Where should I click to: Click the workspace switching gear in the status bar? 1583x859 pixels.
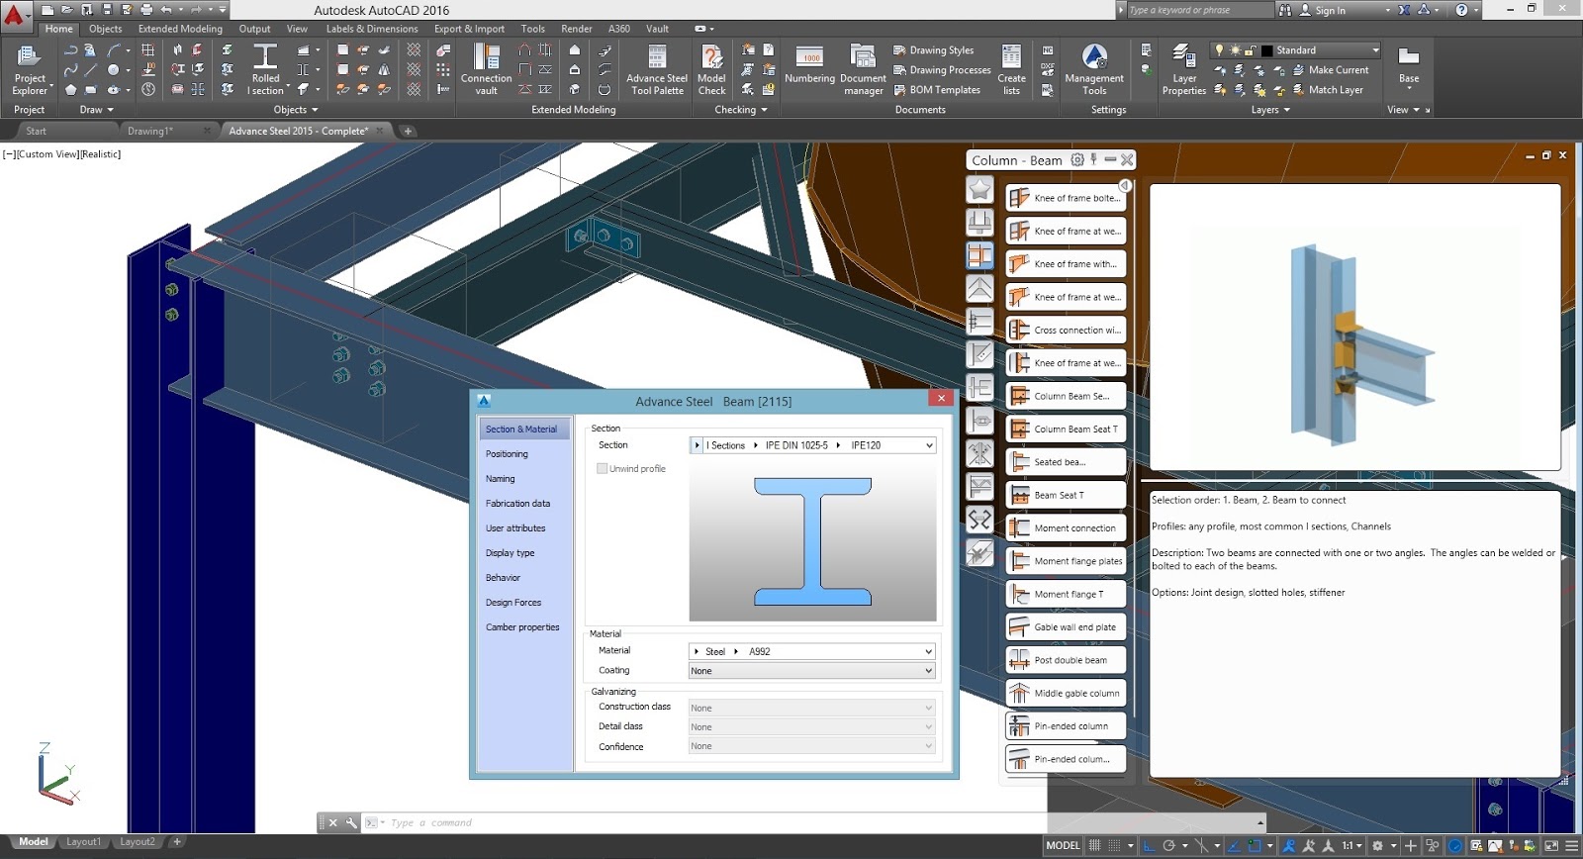tap(1377, 846)
